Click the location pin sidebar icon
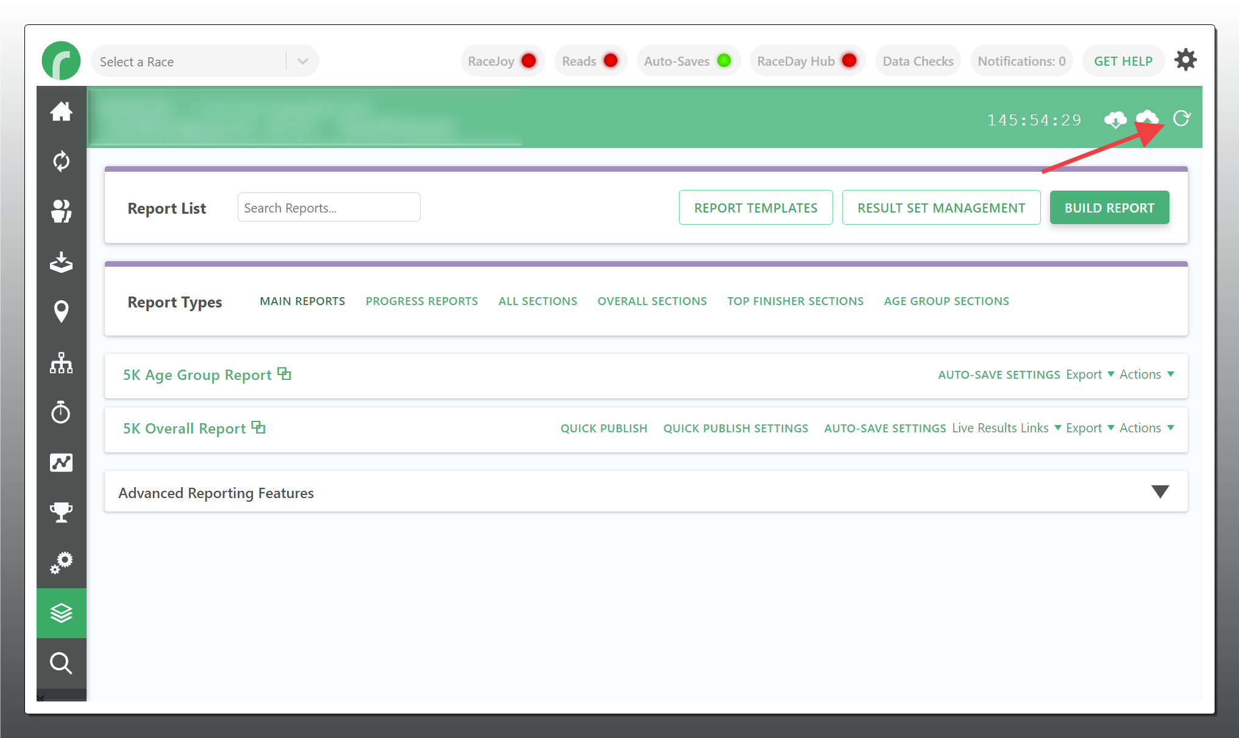Viewport: 1239px width, 738px height. 61,311
